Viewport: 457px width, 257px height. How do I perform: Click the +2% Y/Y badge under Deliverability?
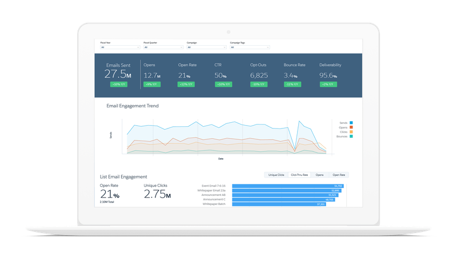tap(328, 84)
